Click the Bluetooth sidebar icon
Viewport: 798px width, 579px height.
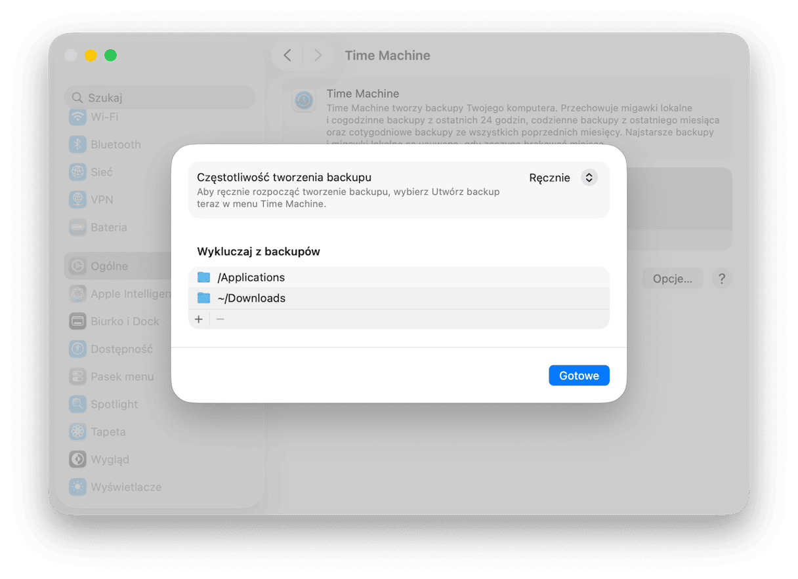click(78, 145)
